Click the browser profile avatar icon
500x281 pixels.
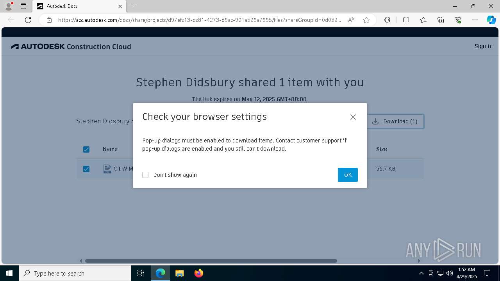pyautogui.click(x=9, y=6)
